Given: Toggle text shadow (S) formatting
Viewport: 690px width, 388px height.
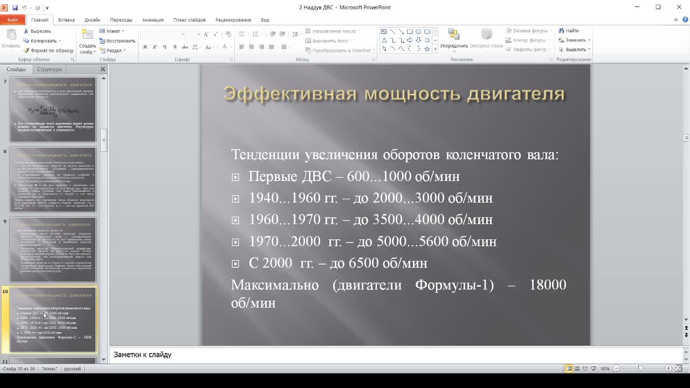Looking at the screenshot, I should pyautogui.click(x=175, y=47).
